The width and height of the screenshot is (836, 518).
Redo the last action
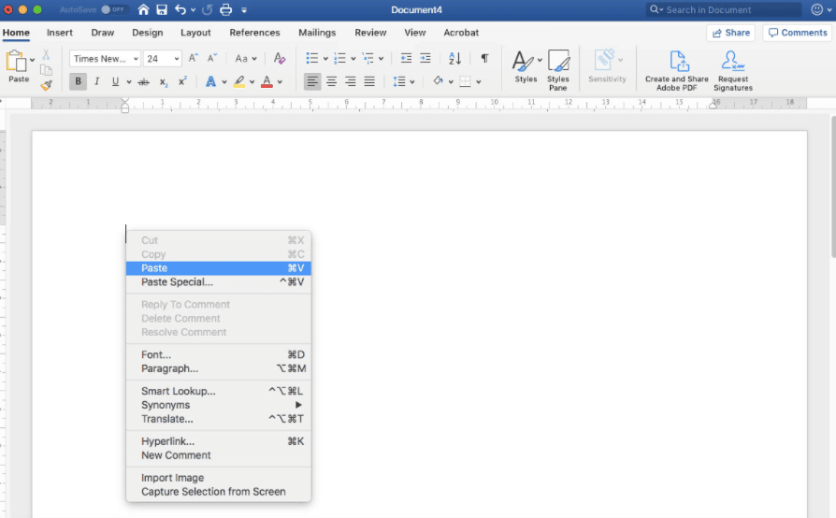[x=207, y=9]
